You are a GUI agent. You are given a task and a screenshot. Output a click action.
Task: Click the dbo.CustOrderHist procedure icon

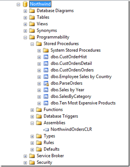46,57
